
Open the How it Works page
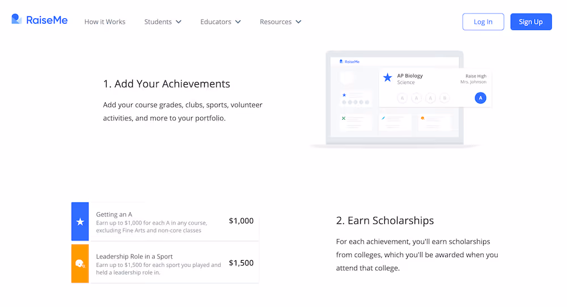pyautogui.click(x=105, y=21)
